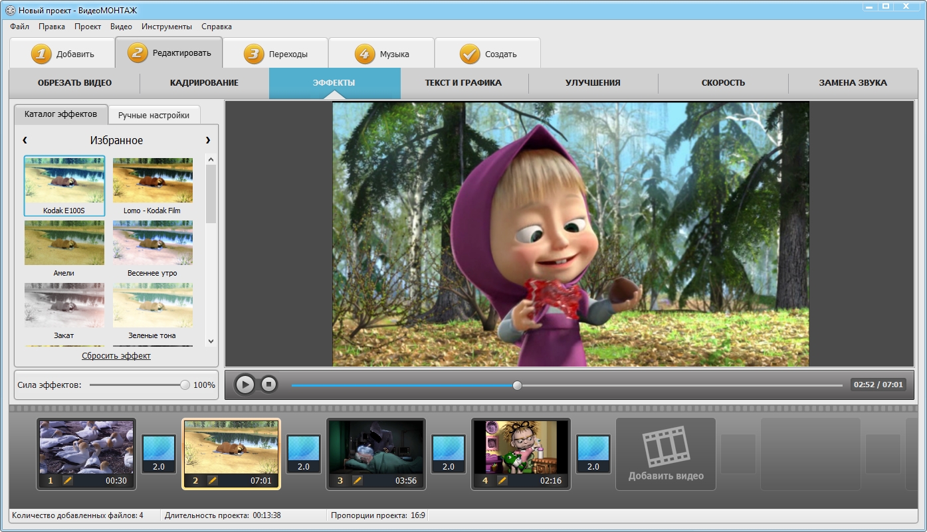Select timeline clip 4 lasting 02:16
This screenshot has height=532, width=927.
pyautogui.click(x=521, y=454)
